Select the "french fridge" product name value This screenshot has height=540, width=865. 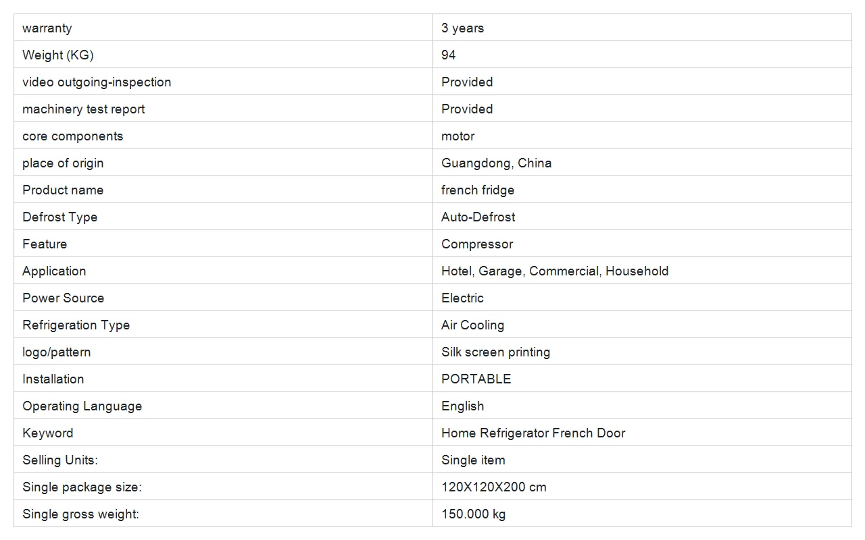tap(478, 190)
